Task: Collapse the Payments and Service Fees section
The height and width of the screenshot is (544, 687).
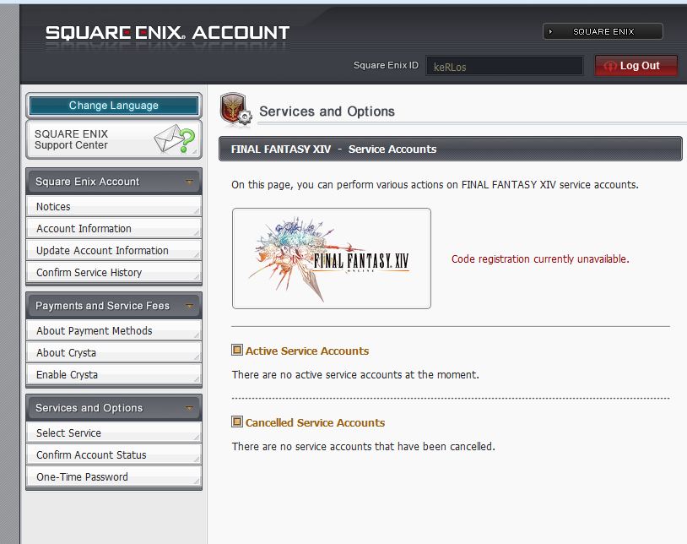Action: (x=189, y=306)
